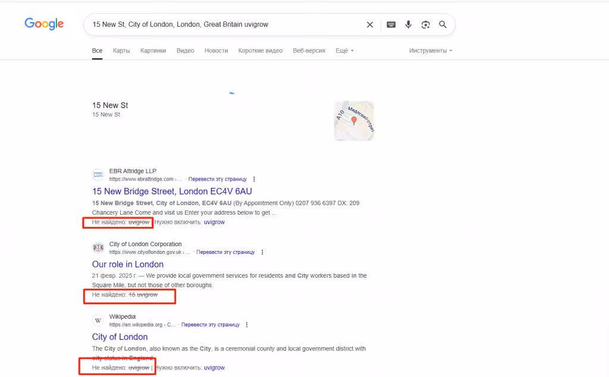This screenshot has height=377, width=609.
Task: Click the Google logo
Action: (44, 24)
